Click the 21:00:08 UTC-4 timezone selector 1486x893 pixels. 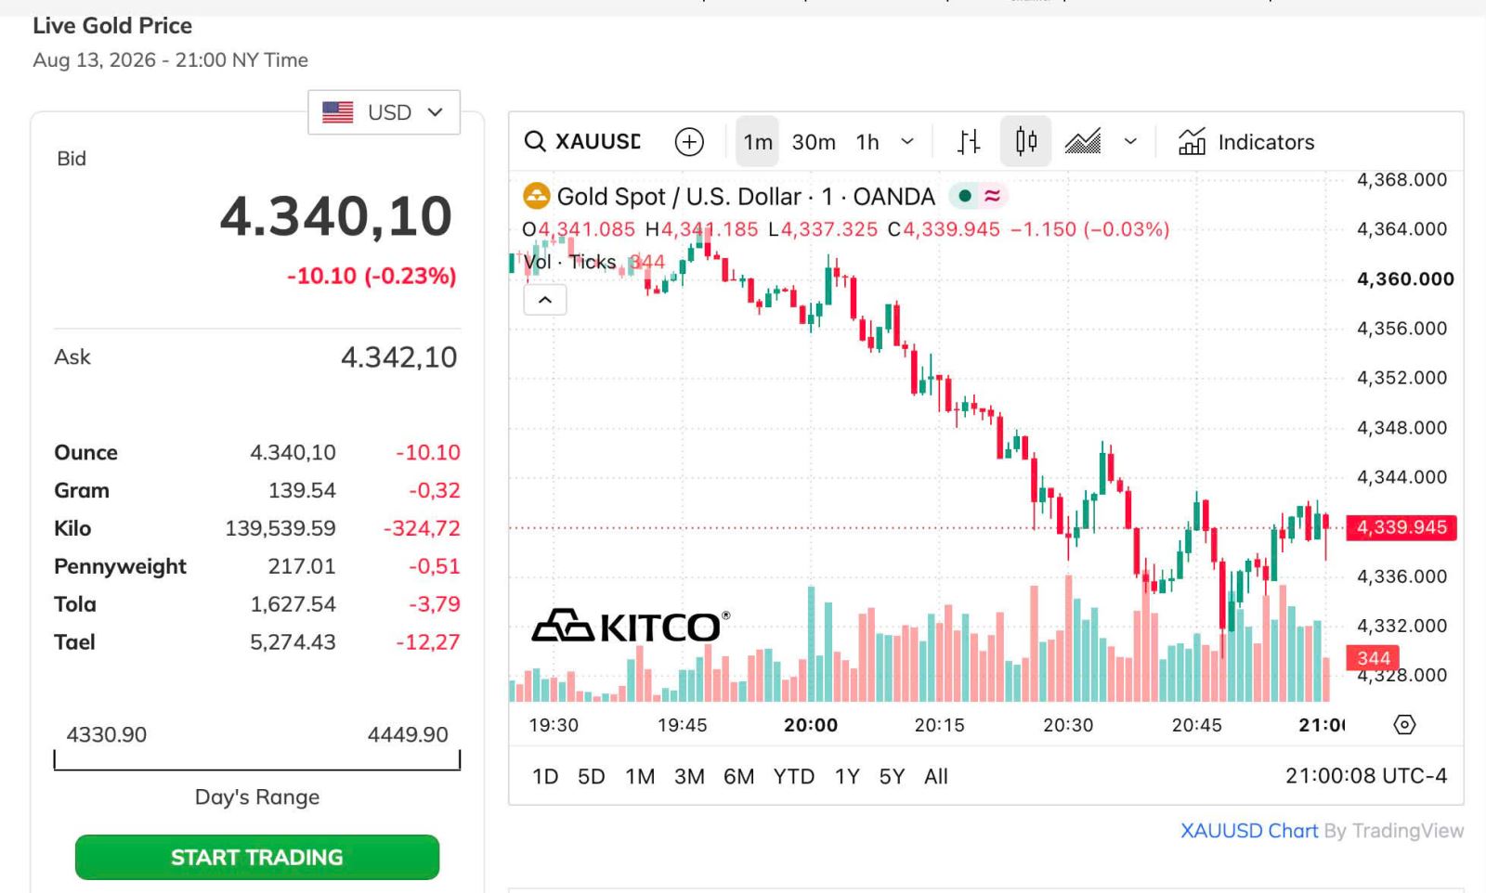coord(1366,776)
